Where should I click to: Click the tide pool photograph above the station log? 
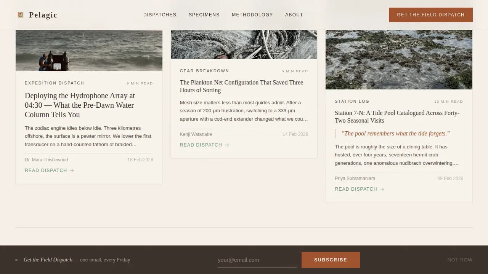tap(399, 59)
